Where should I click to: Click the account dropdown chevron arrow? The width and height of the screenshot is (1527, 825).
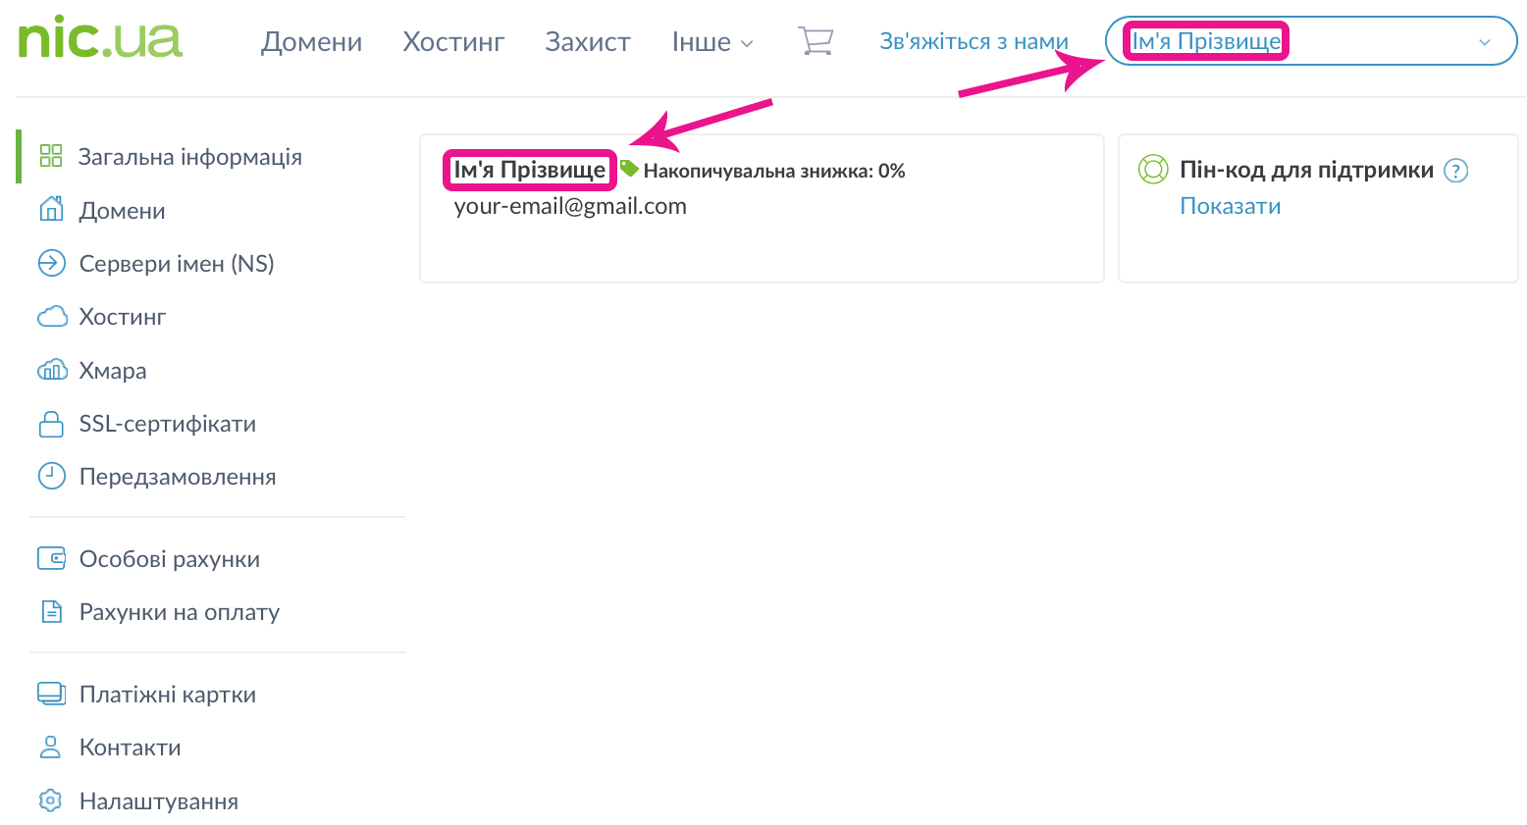[1484, 42]
